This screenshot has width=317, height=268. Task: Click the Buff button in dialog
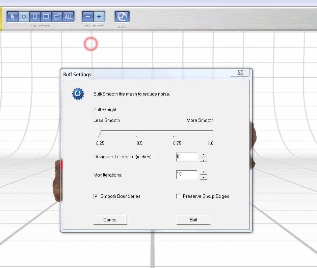[x=193, y=220]
